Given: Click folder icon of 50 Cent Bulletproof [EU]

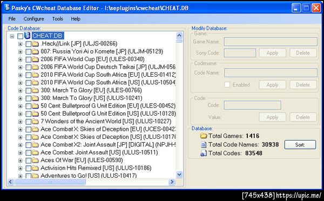Looking at the screenshot, I should point(35,106).
